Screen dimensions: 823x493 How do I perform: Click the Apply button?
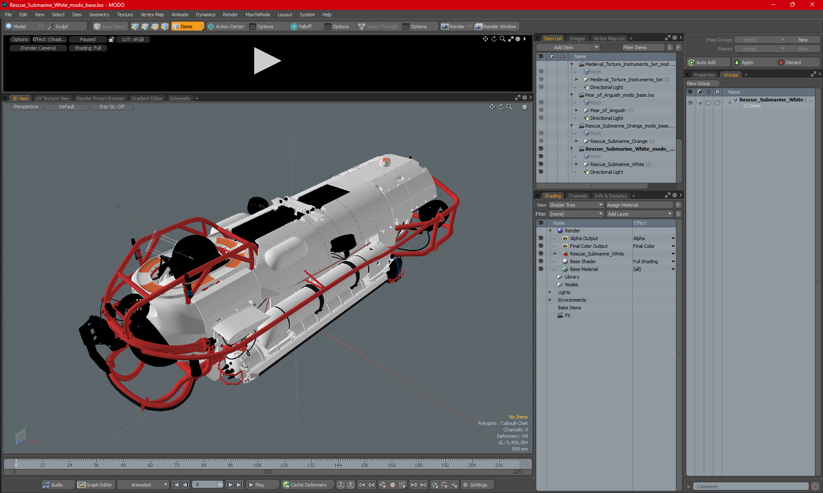(x=754, y=62)
